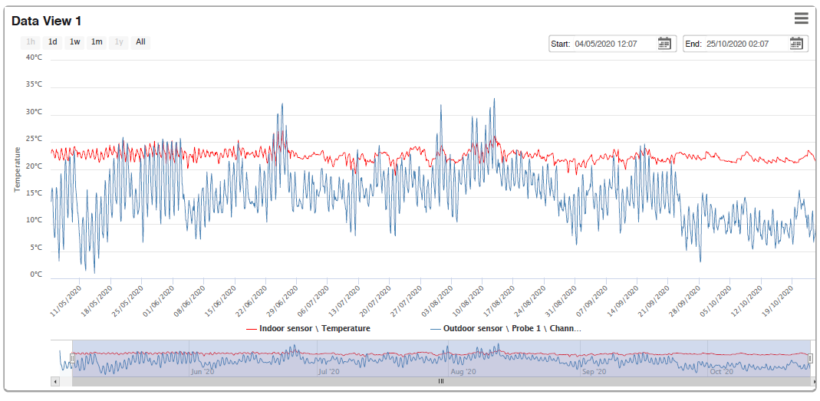Click the scrollbar right arrow

tap(815, 382)
